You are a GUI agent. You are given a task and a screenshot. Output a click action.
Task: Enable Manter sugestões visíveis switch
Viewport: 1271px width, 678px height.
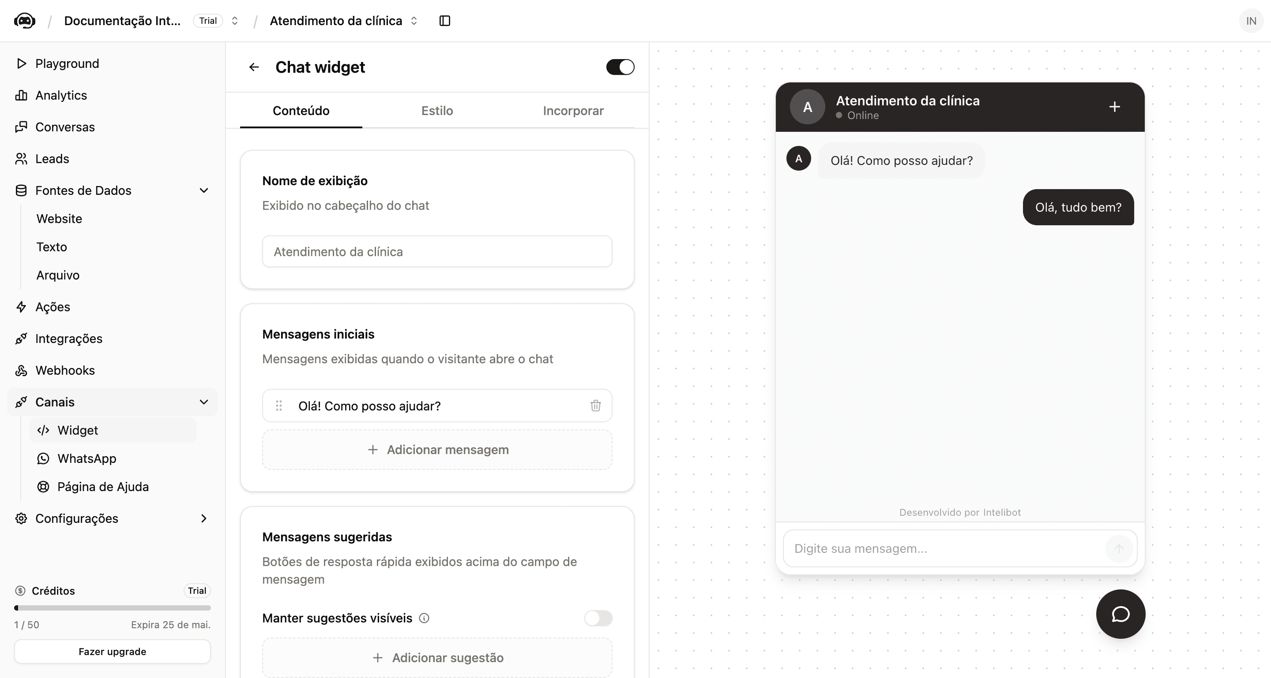(x=598, y=618)
